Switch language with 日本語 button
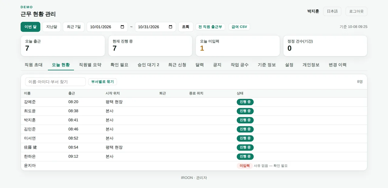 [x=332, y=11]
